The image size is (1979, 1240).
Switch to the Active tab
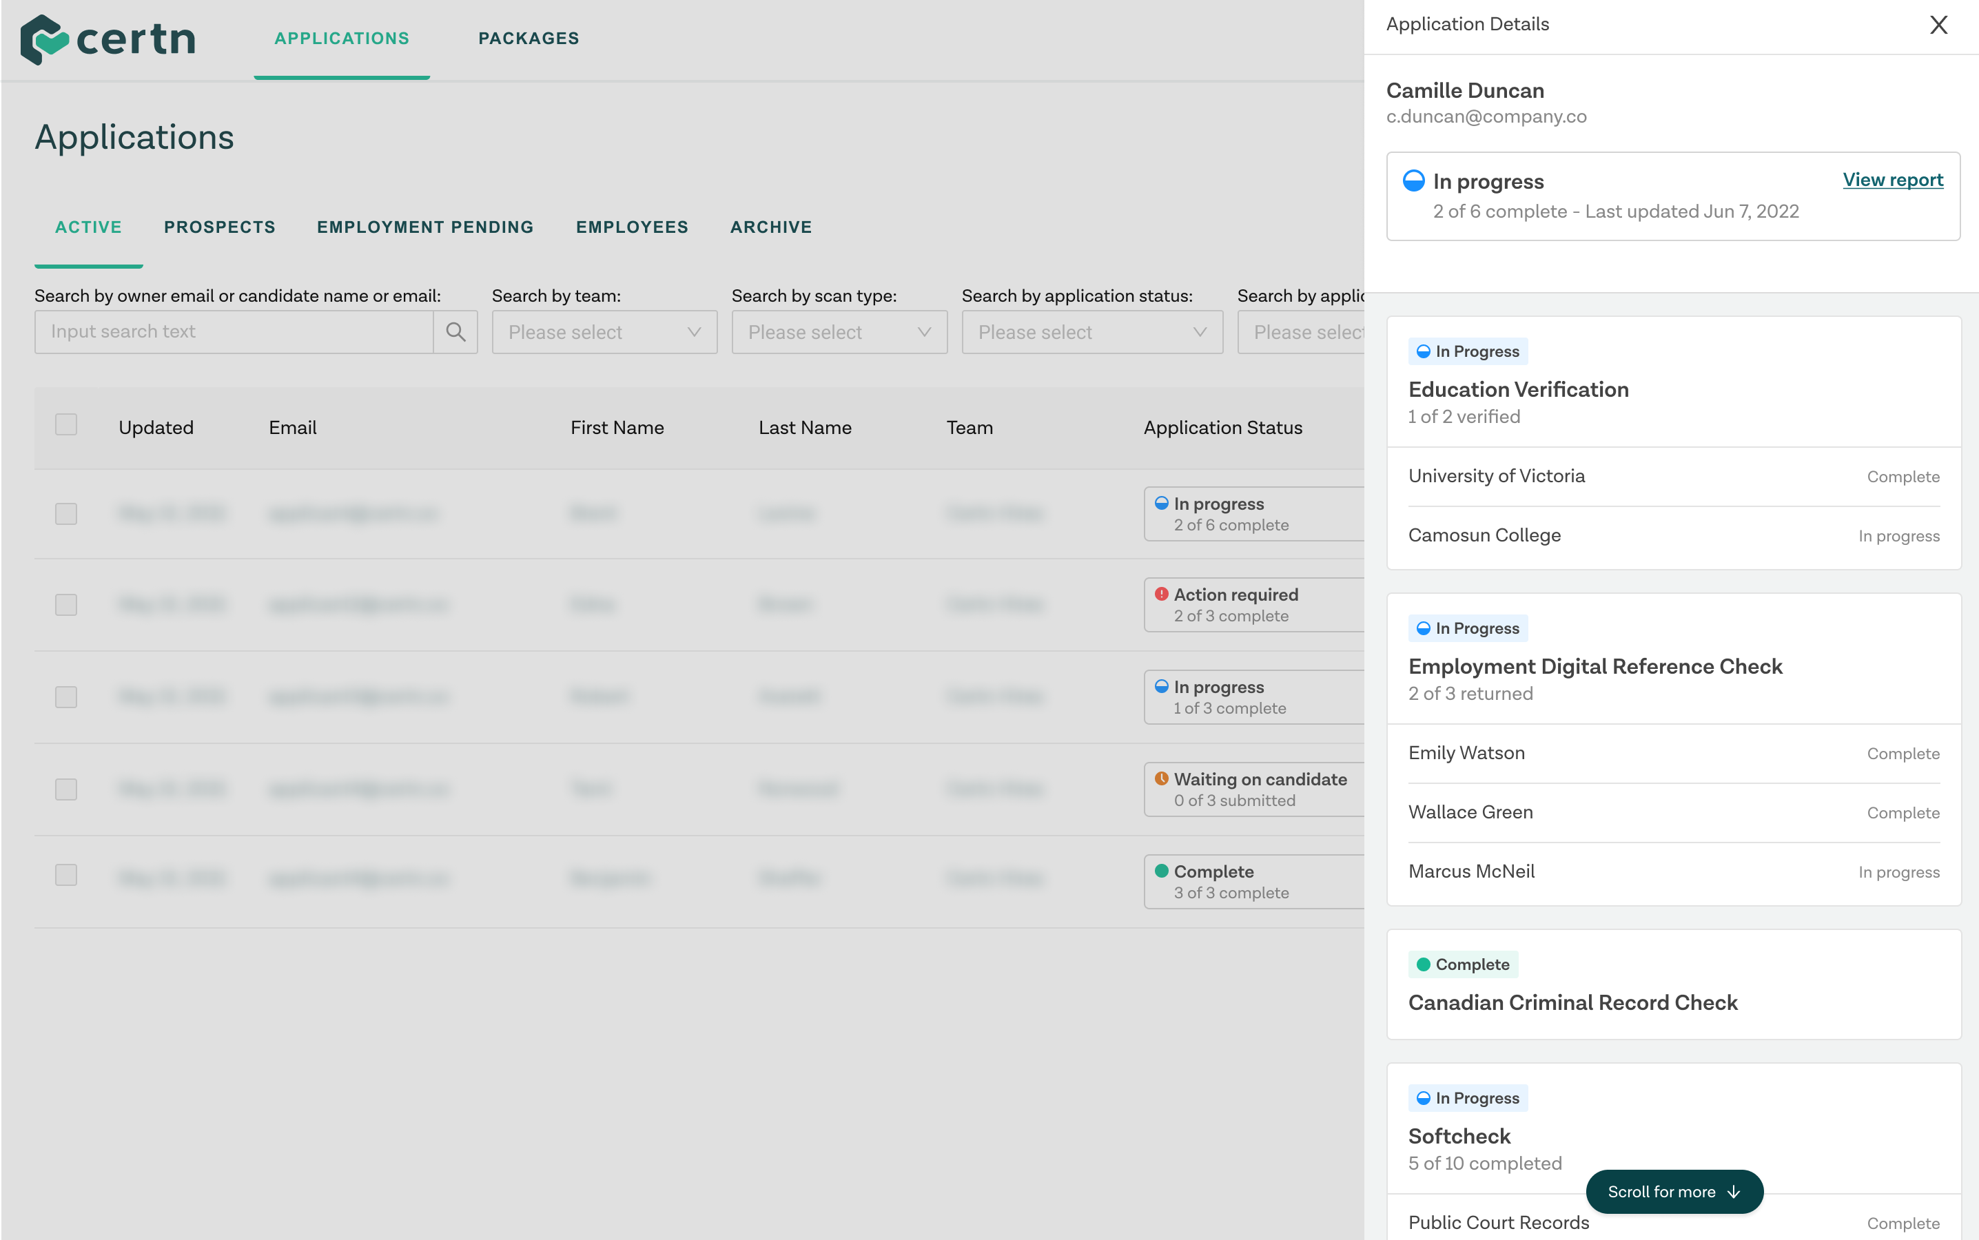coord(89,227)
